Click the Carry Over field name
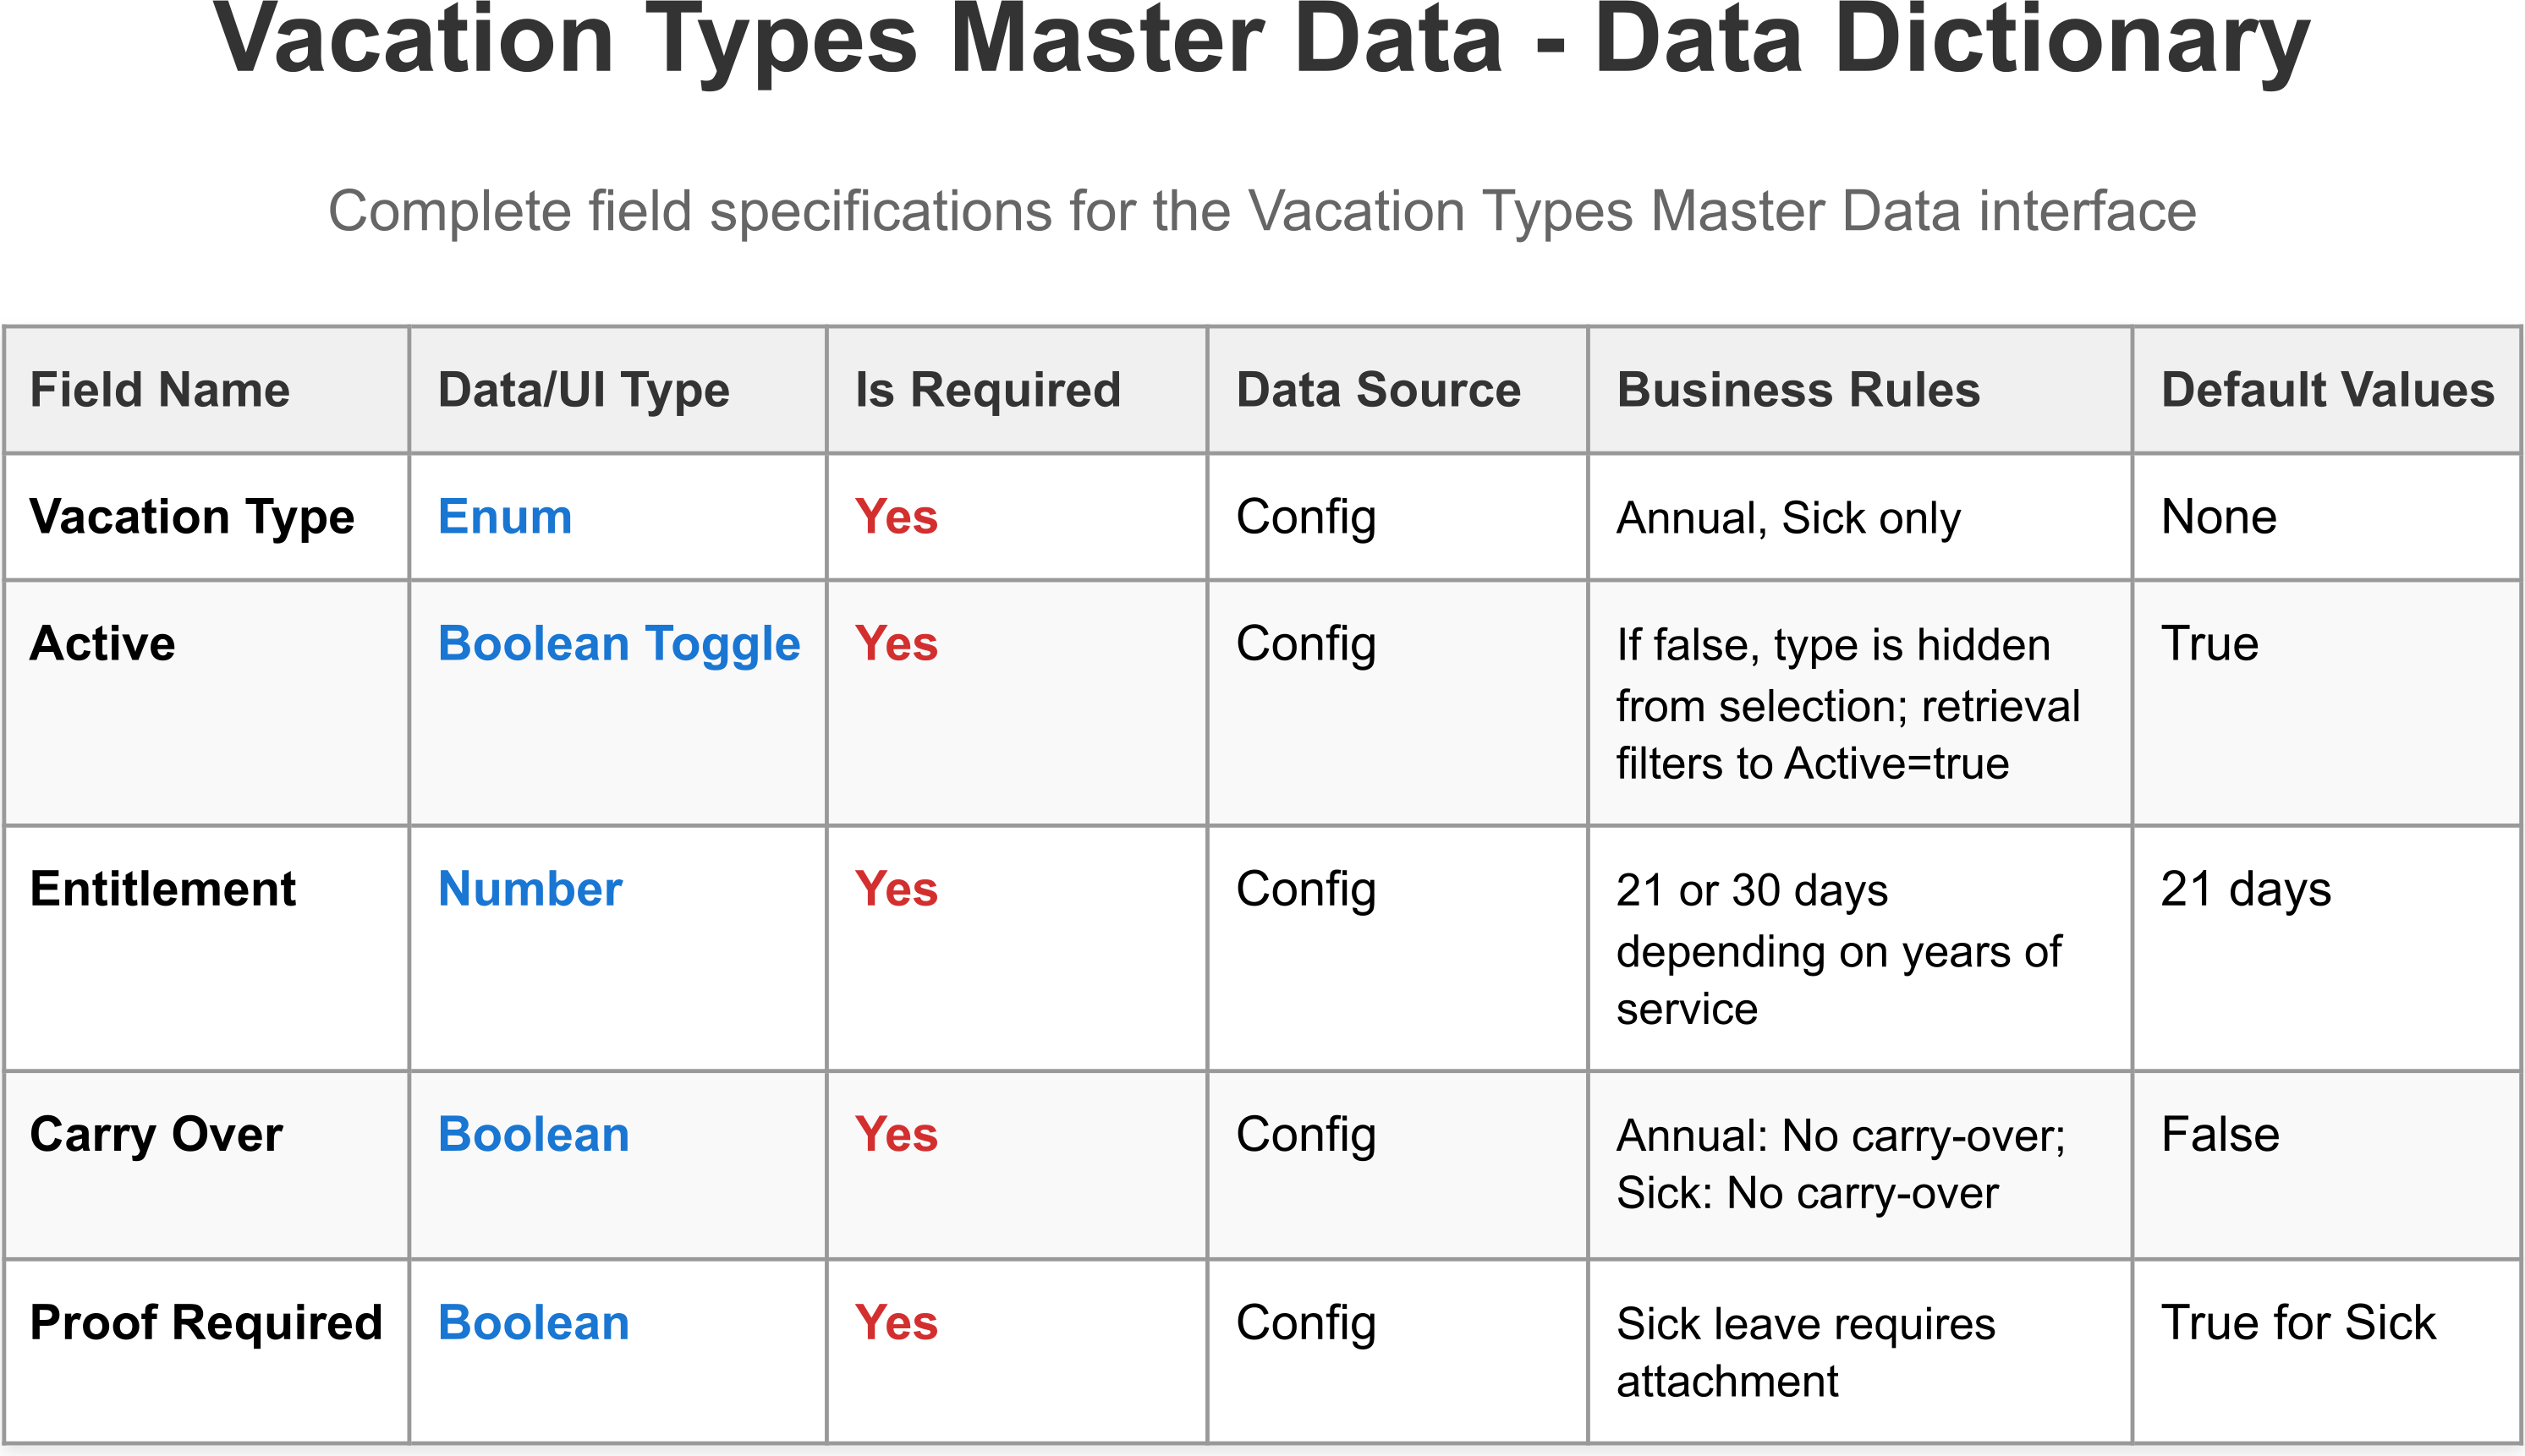 156,1135
